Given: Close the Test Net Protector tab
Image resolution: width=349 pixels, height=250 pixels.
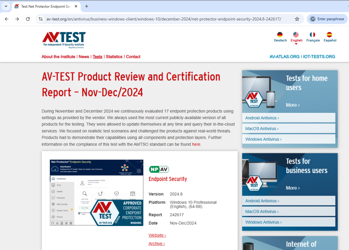Looking at the screenshot, I should [76, 6].
